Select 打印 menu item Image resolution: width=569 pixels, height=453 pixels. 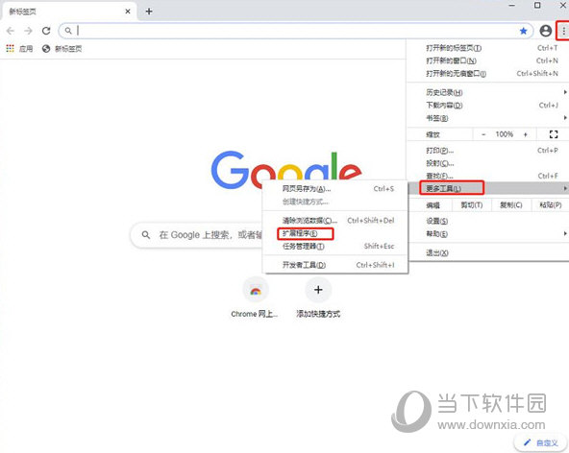click(487, 150)
